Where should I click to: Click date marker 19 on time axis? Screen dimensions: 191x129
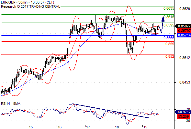point(145,127)
